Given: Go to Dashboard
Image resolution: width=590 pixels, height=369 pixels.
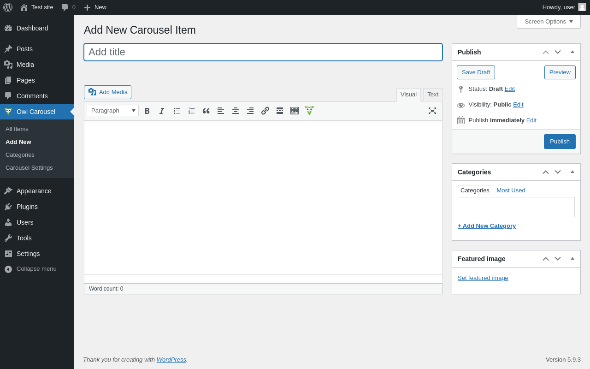Looking at the screenshot, I should click(37, 28).
